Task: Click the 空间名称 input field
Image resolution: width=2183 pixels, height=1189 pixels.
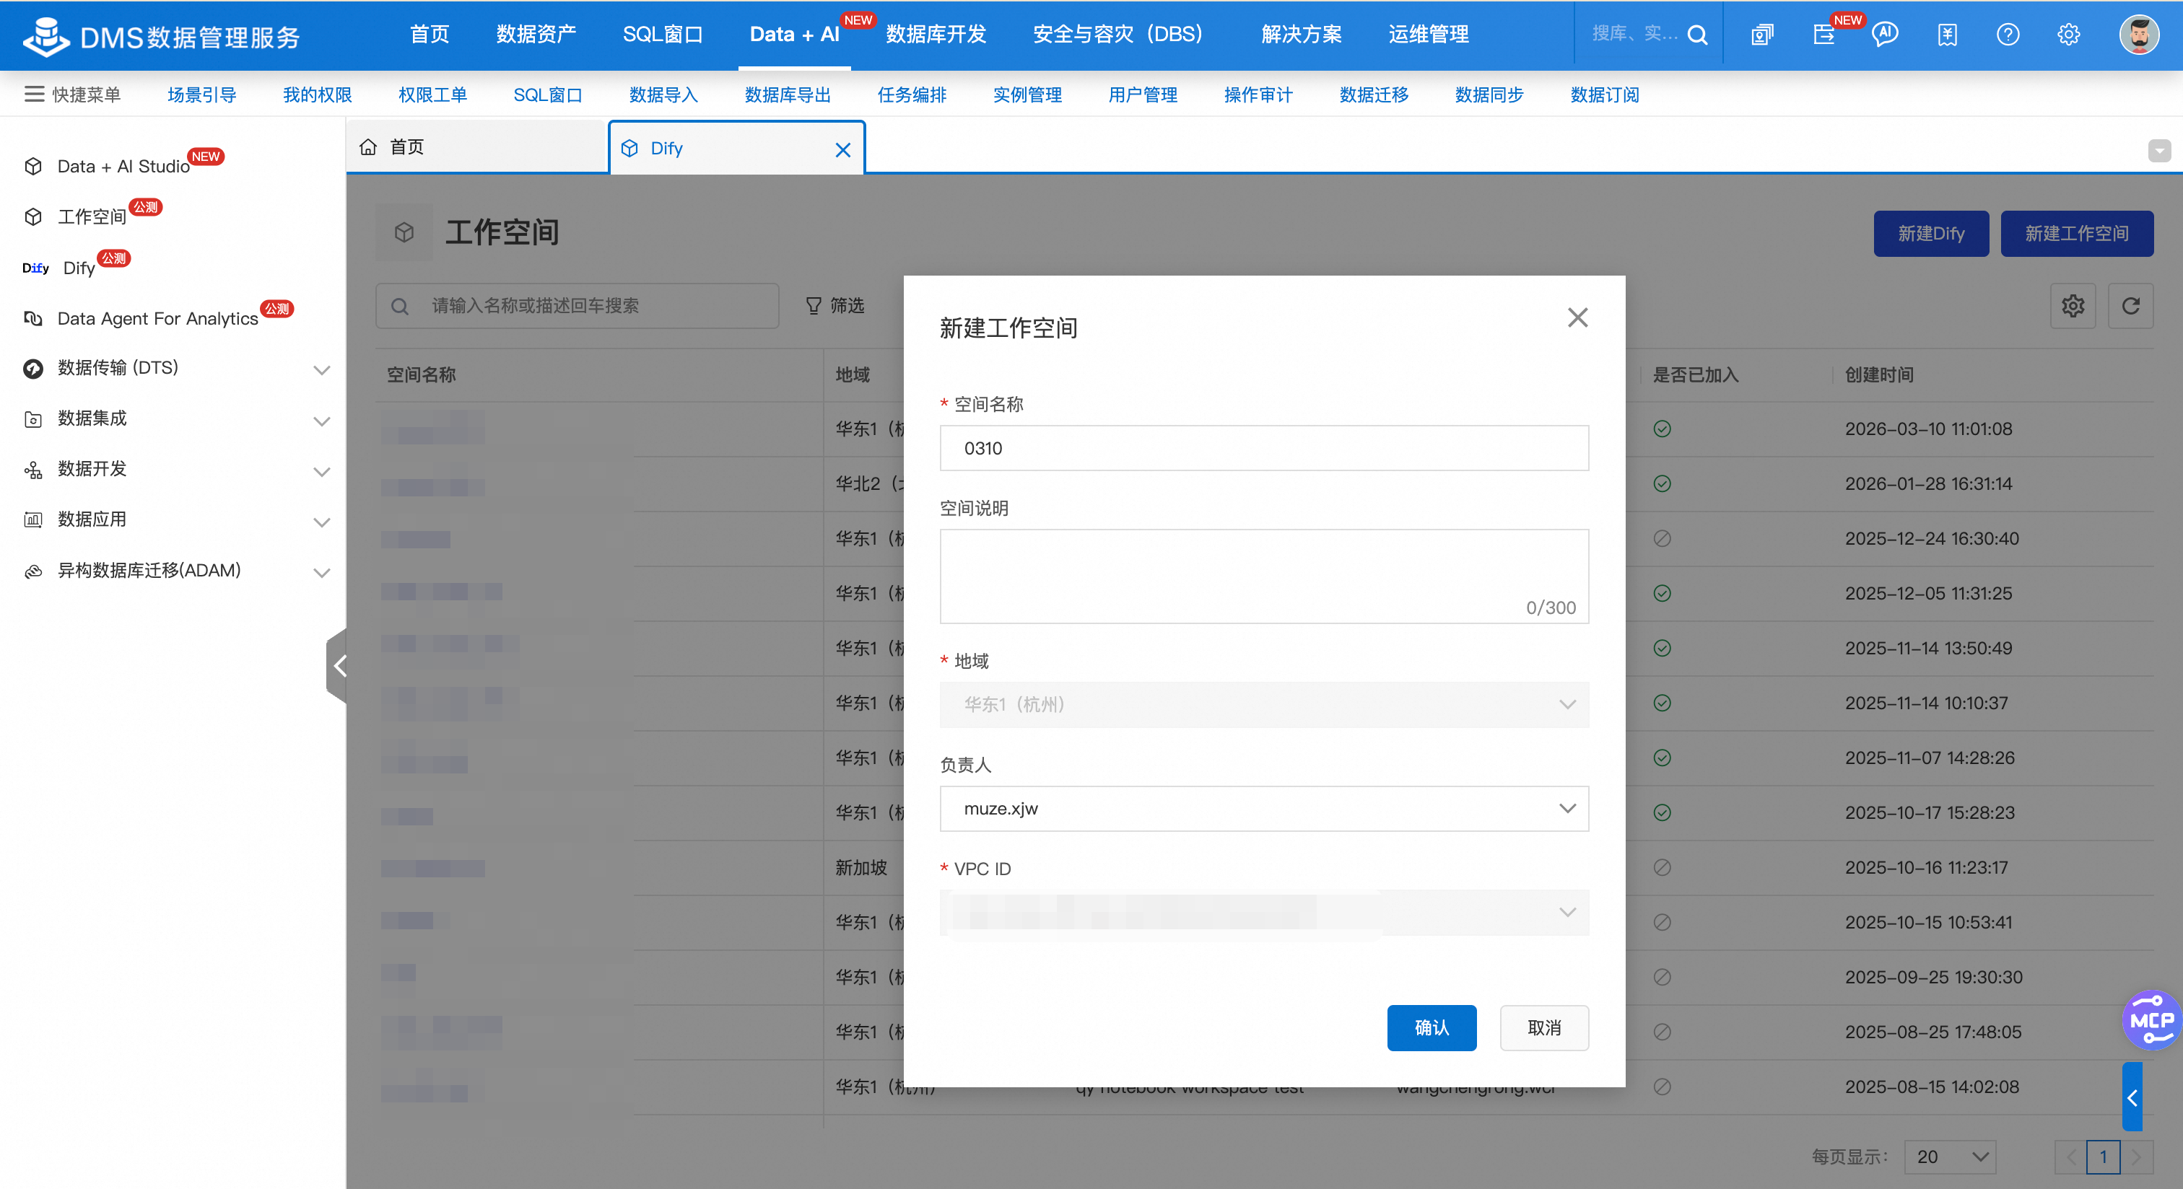Action: (x=1263, y=448)
